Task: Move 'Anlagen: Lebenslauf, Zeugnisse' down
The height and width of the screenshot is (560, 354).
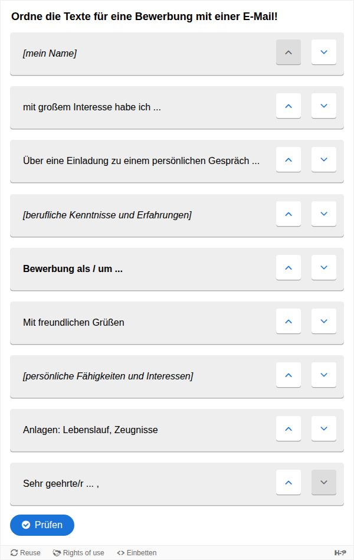Action: tap(324, 428)
